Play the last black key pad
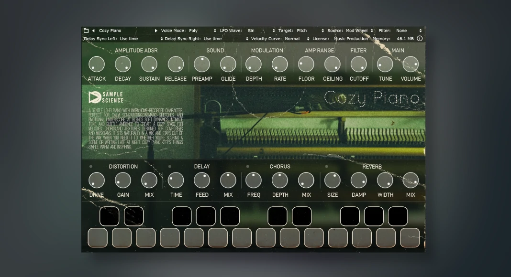This screenshot has height=277, width=511. 398,216
